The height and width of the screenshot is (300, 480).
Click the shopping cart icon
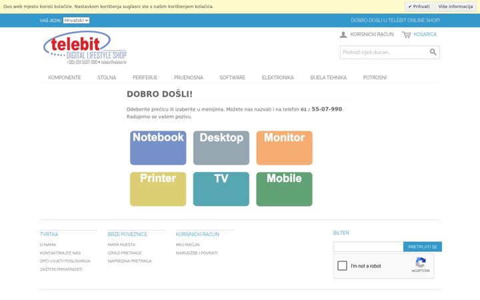406,35
